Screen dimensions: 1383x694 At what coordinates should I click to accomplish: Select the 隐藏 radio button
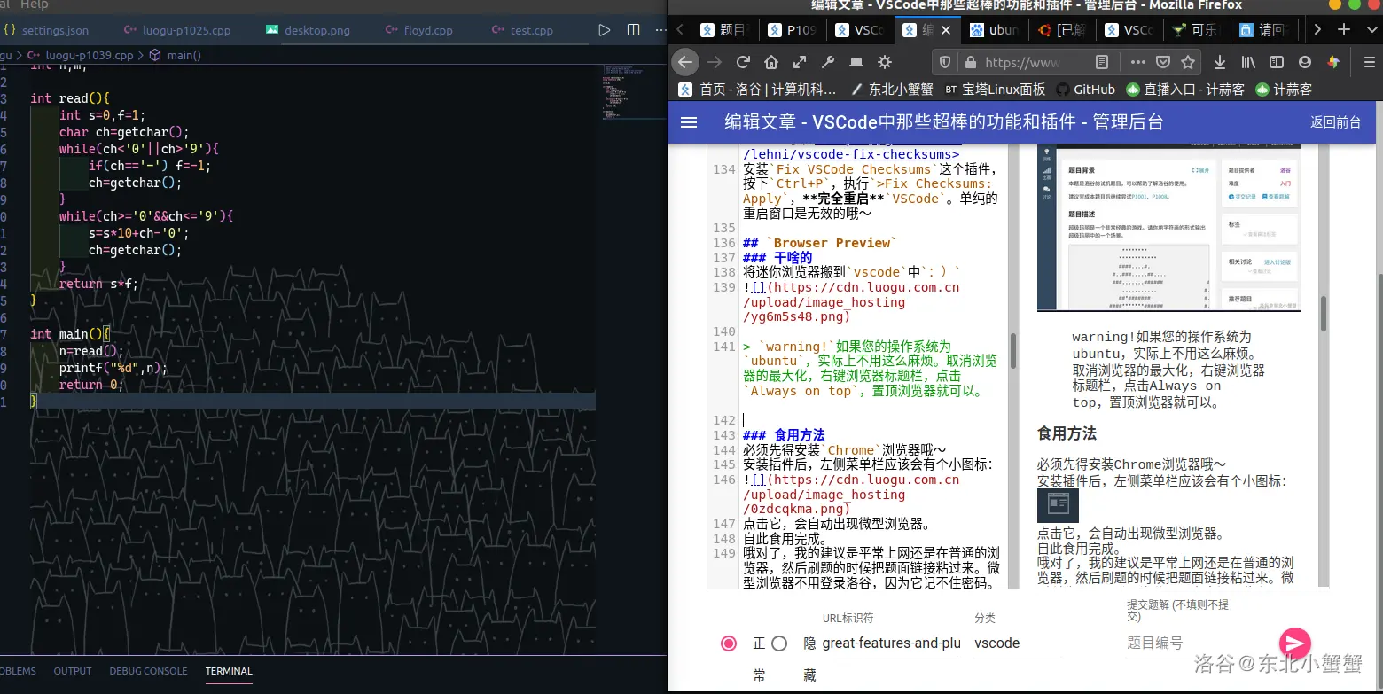[779, 643]
